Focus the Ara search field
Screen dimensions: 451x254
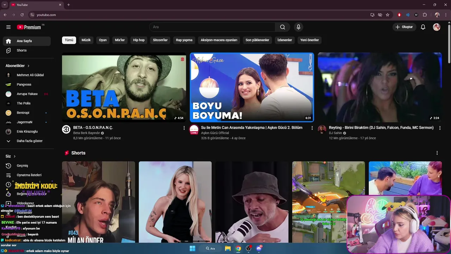(212, 27)
